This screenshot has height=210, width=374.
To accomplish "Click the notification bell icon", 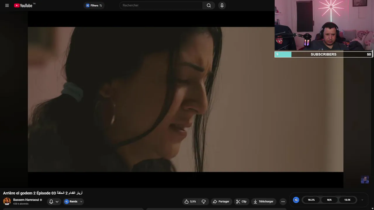I will click(51, 202).
